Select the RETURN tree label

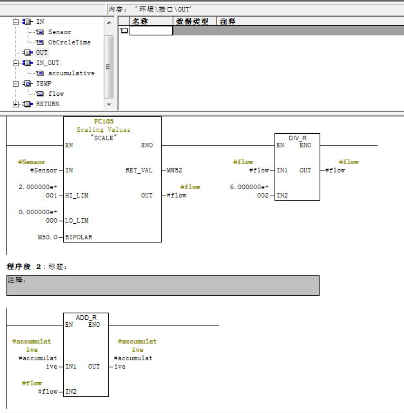tap(48, 104)
